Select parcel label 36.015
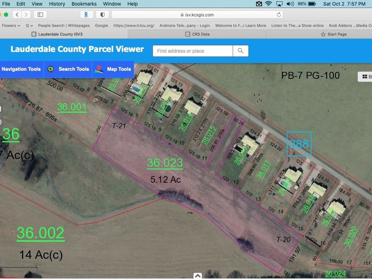 click(209, 135)
